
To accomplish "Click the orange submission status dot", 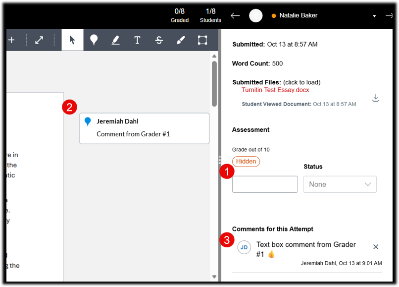I will coord(274,16).
